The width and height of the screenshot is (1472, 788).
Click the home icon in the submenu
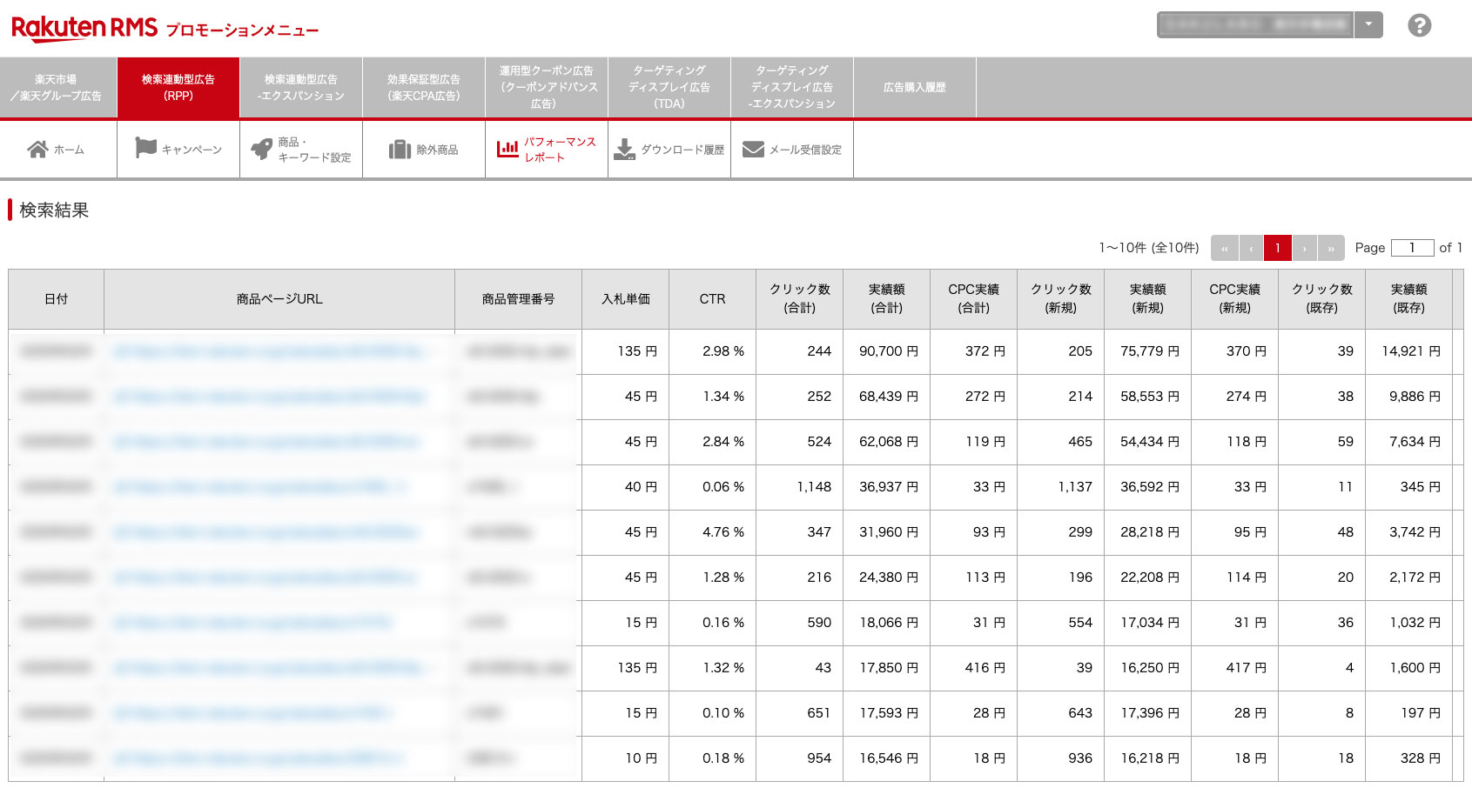point(37,150)
